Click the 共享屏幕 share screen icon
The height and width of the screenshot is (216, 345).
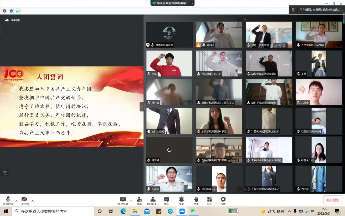click(123, 200)
